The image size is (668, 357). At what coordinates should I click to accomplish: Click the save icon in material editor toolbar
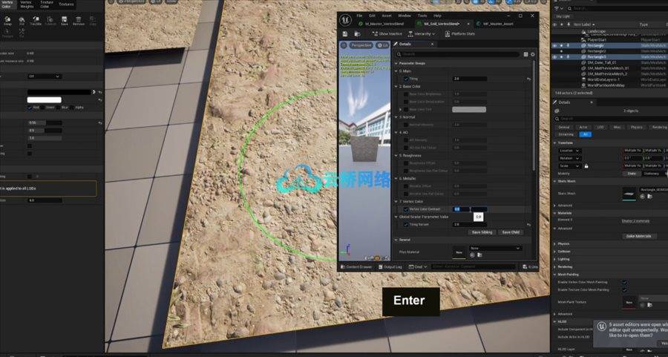pos(345,34)
